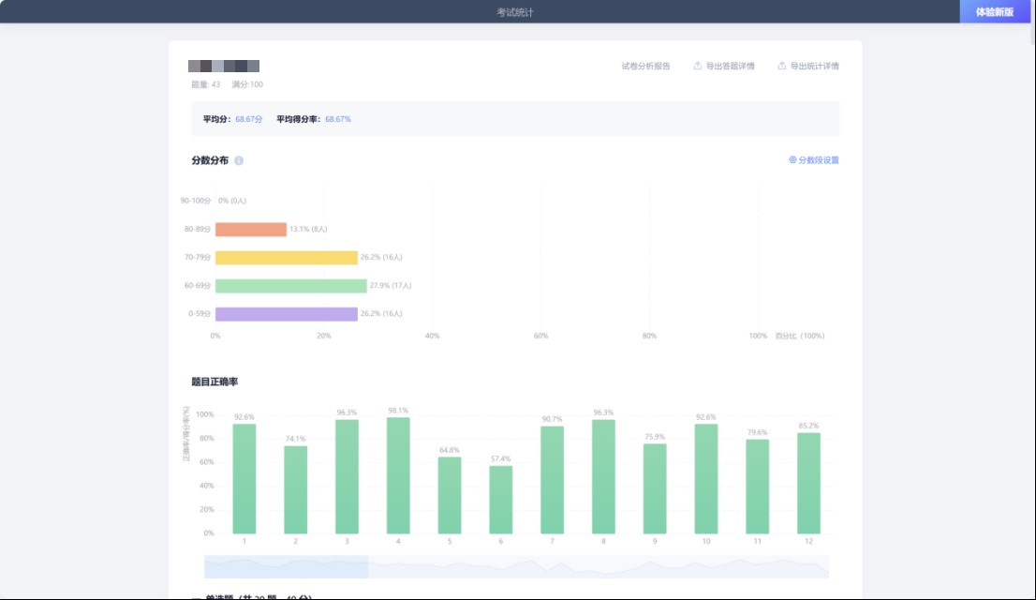Screen dimensions: 1036x600
Task: Select the purple 0-59分 bar
Action: tap(286, 314)
